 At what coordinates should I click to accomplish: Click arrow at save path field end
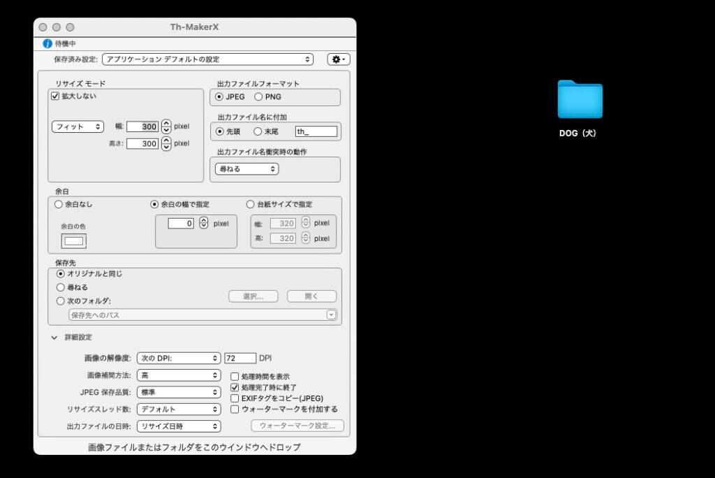coord(331,315)
